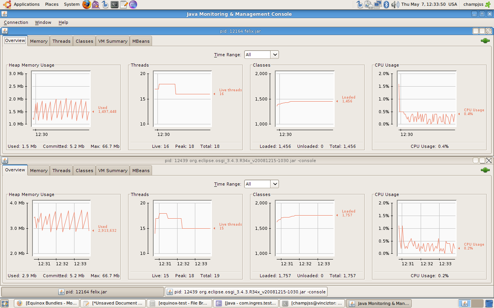The height and width of the screenshot is (308, 494).
Task: Switch to Equinox Bundles taskbar window
Action: pyautogui.click(x=47, y=303)
